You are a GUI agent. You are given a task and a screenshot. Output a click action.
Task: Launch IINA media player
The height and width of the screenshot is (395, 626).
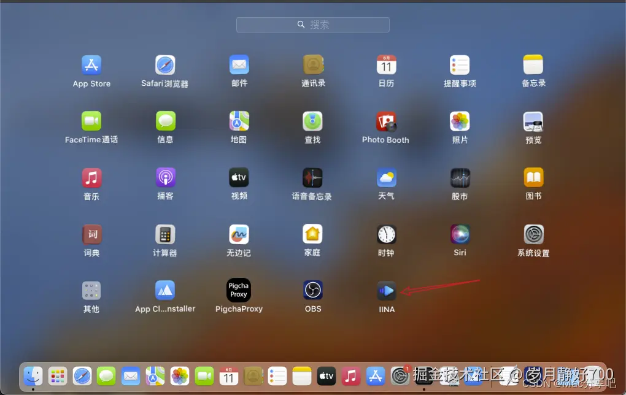click(387, 291)
